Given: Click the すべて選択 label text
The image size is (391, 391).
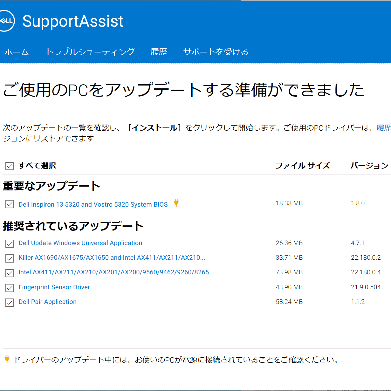Looking at the screenshot, I should pyautogui.click(x=37, y=166).
